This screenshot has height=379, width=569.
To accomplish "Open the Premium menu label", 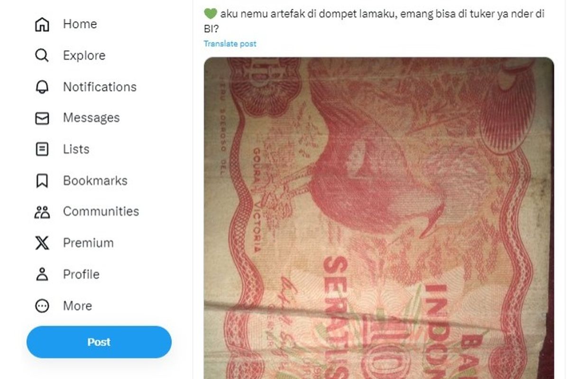I will coord(88,243).
